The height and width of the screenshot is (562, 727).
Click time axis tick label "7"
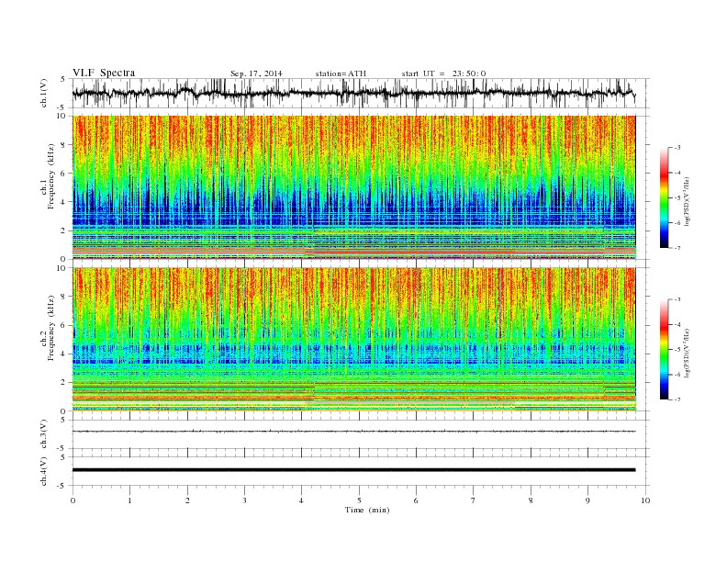point(474,500)
